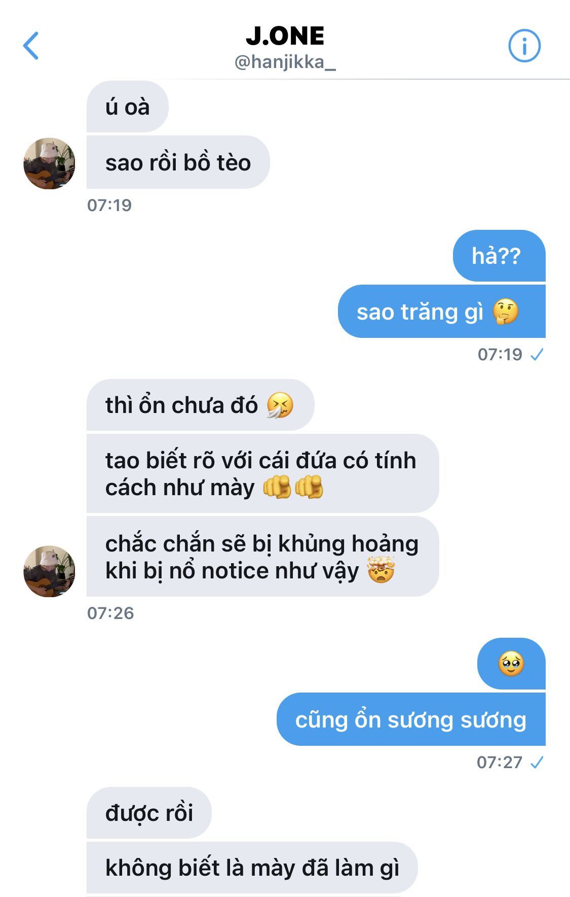Image resolution: width=570 pixels, height=897 pixels.
Task: Tap the read checkmark next to 07:19
Action: point(537,355)
